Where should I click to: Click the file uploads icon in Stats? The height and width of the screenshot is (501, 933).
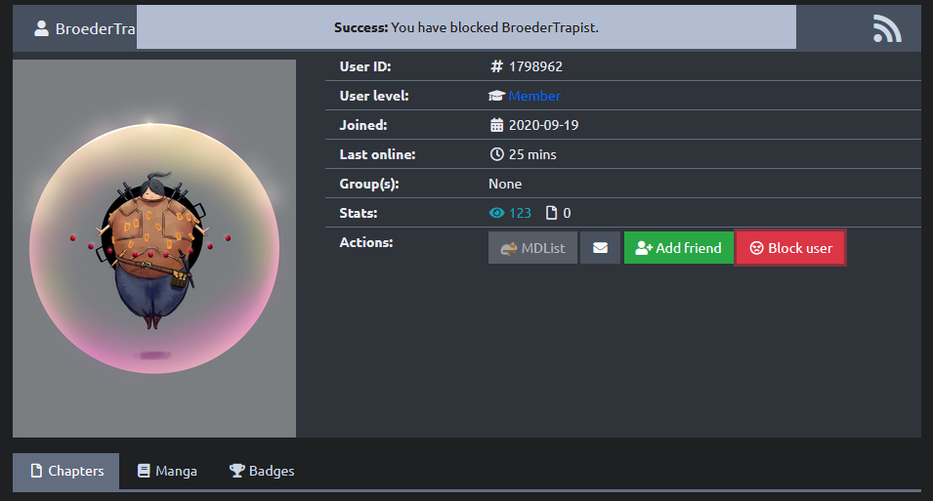tap(551, 213)
